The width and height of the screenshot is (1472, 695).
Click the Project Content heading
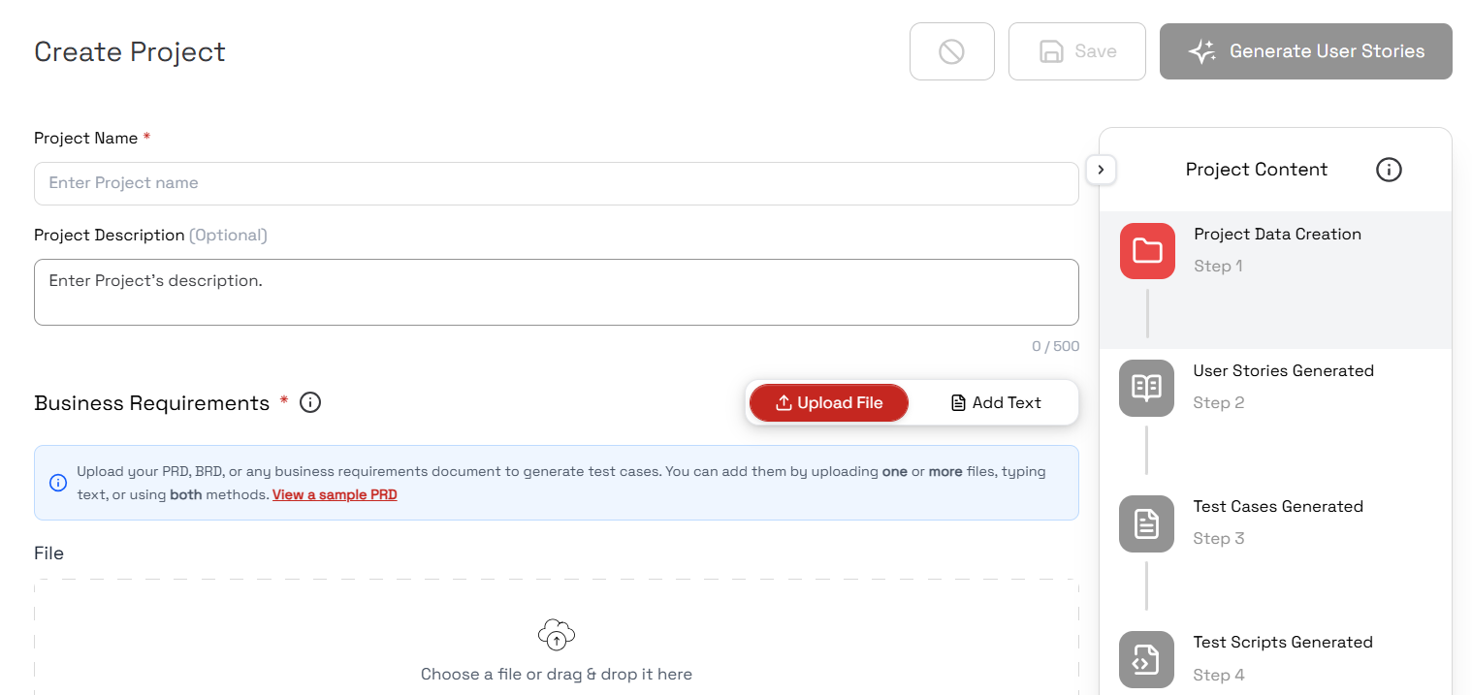click(x=1257, y=170)
